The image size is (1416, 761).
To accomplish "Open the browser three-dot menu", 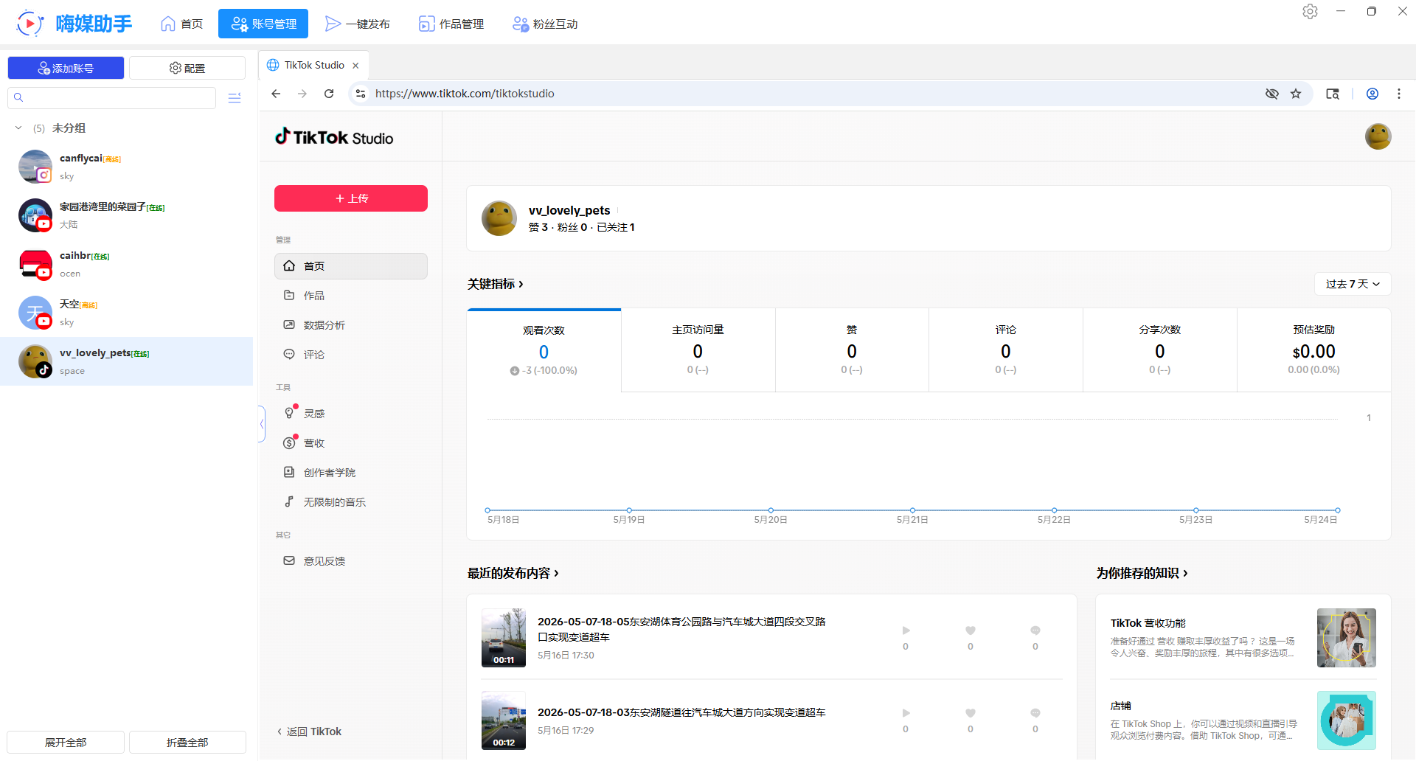I will click(x=1399, y=94).
